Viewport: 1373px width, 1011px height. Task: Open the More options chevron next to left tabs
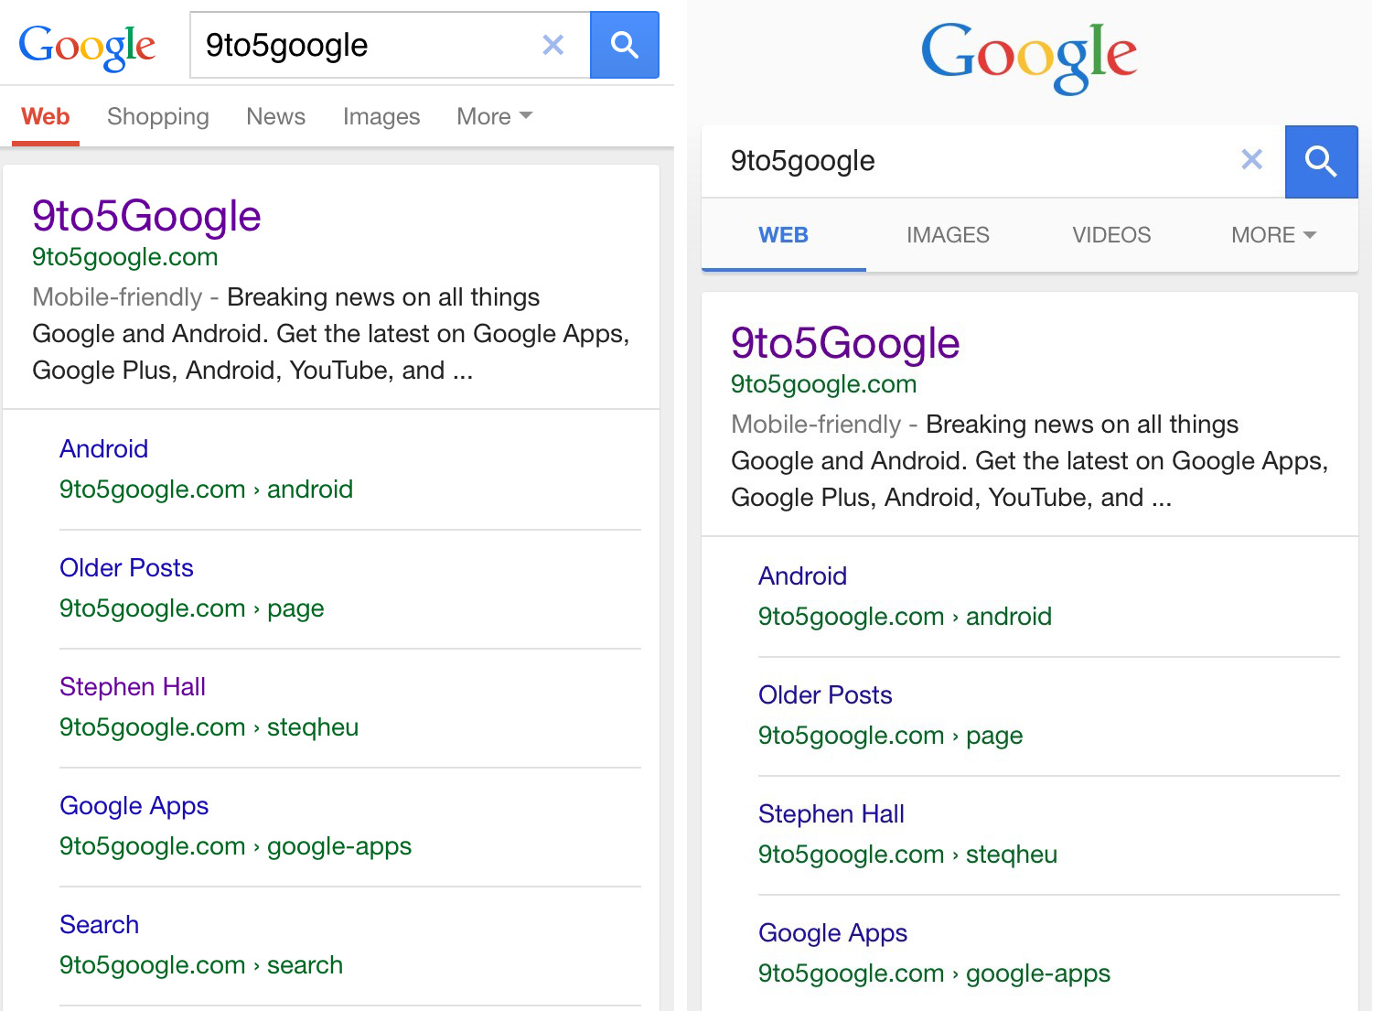526,116
